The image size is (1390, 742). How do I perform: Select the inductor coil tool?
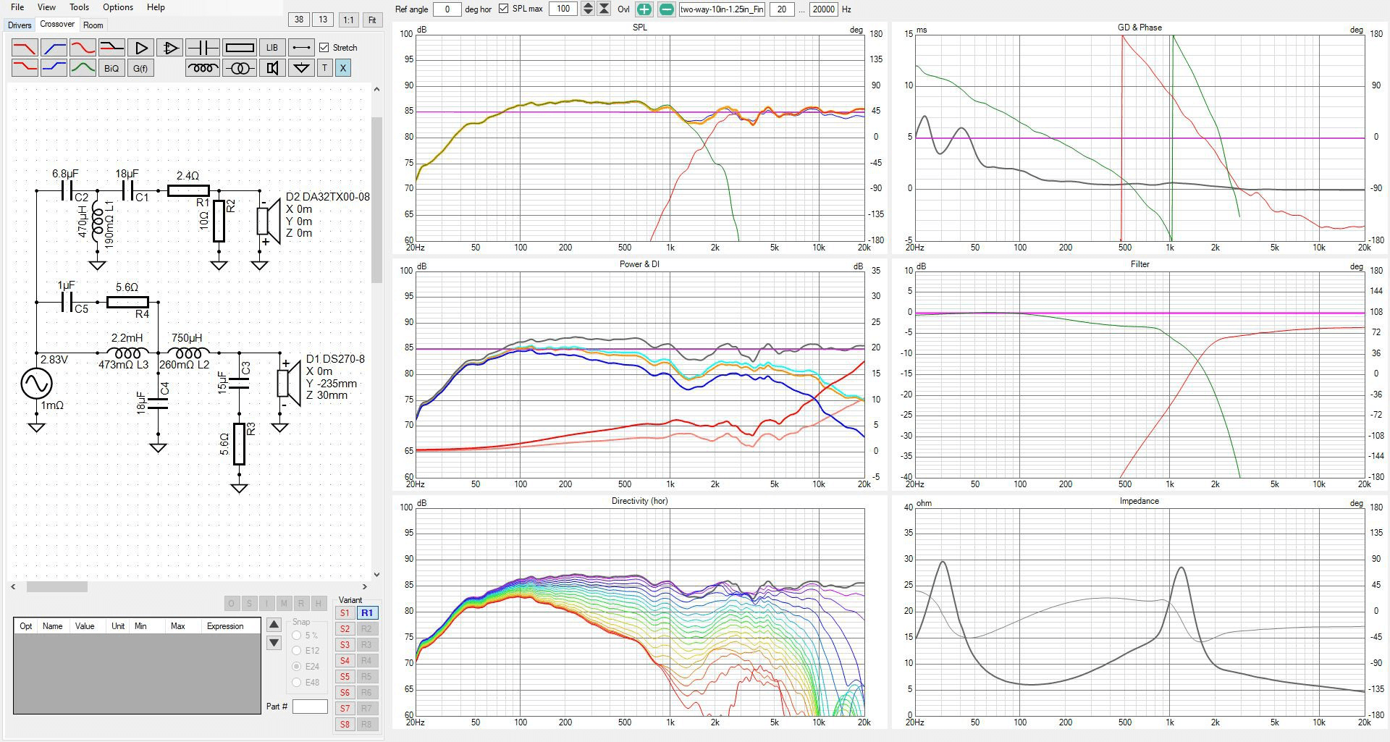point(203,68)
